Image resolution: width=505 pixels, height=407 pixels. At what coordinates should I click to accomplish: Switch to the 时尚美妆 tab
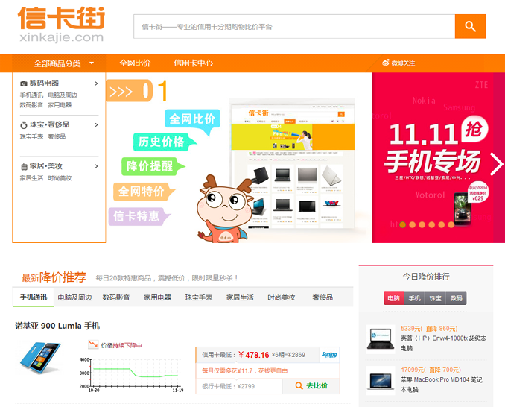[x=281, y=297]
